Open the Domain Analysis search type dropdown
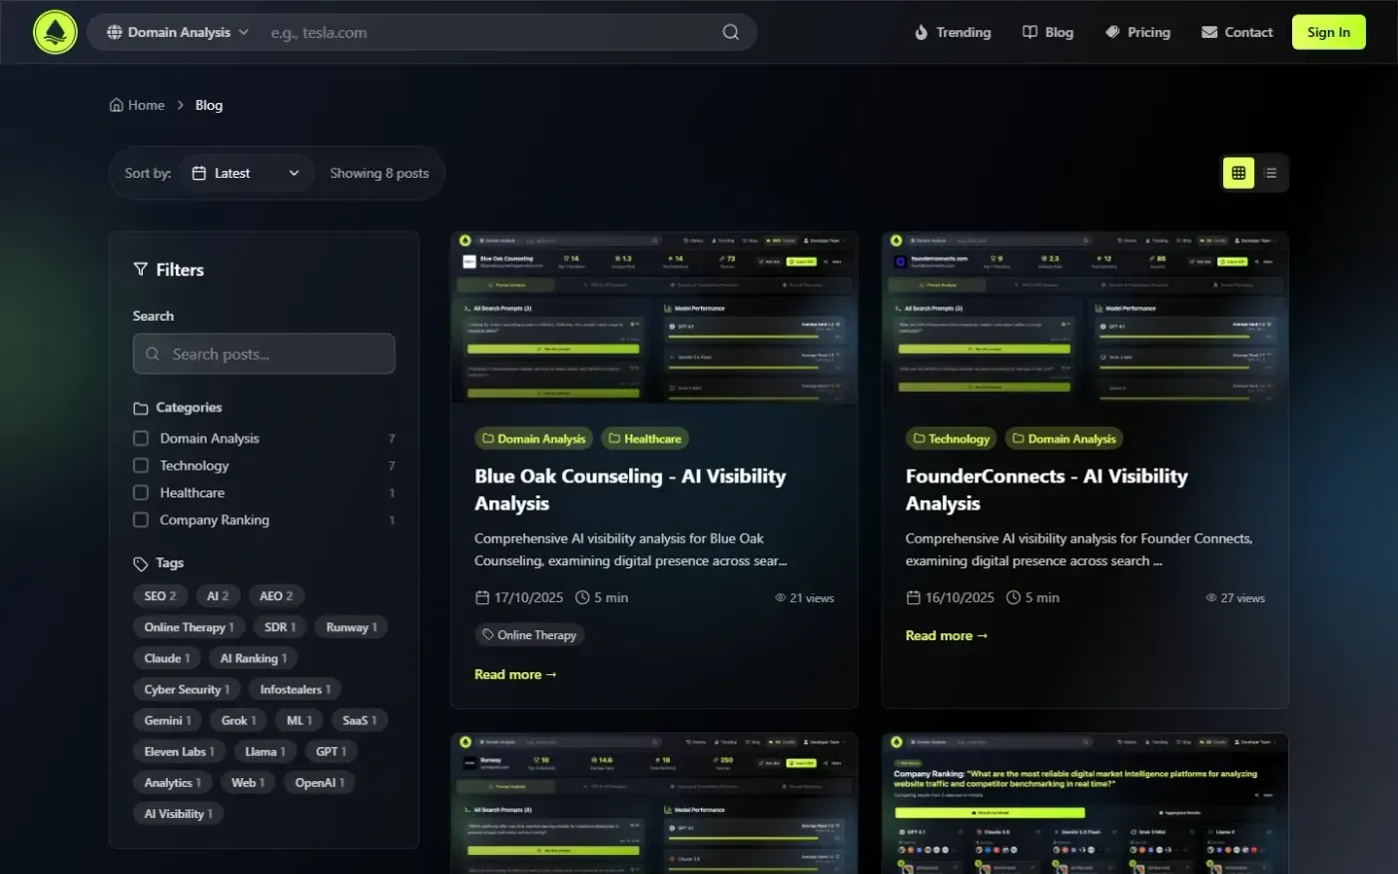 click(x=178, y=32)
